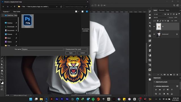Refresh the file dialog folder view

[x=61, y=7]
